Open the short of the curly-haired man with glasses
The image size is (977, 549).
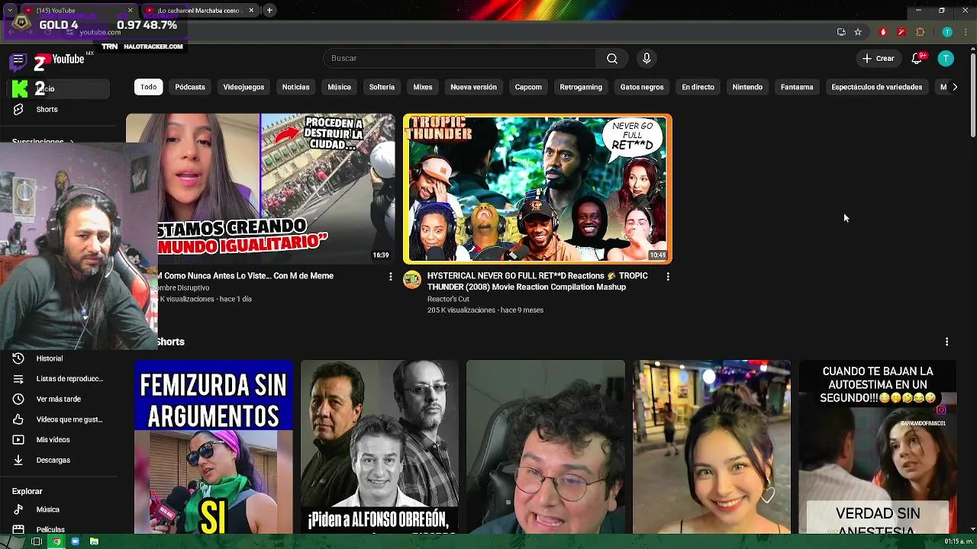click(x=546, y=447)
